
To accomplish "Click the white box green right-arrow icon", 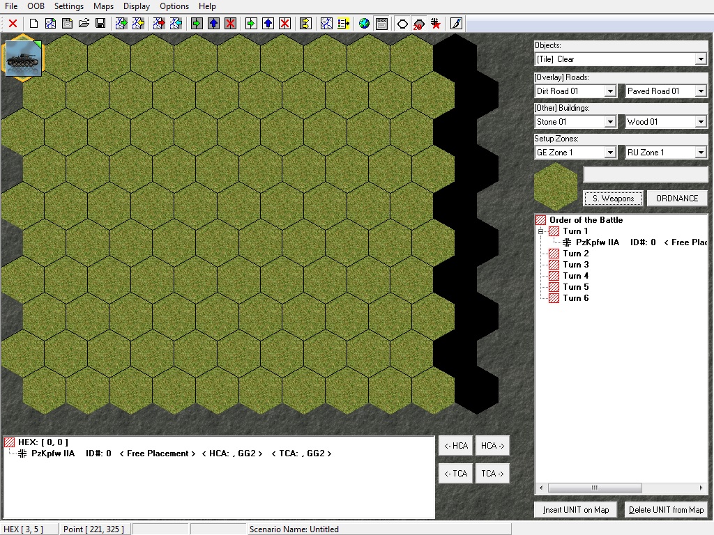I will pos(251,23).
